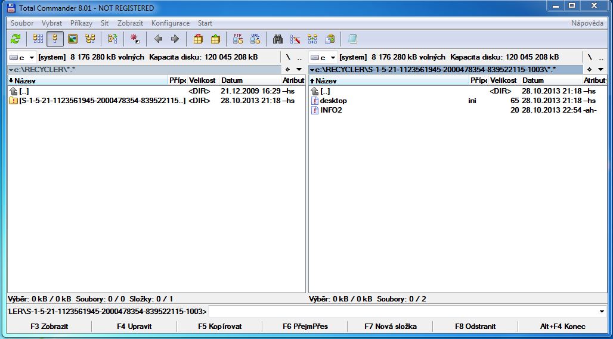Click the unpack files icon
The height and width of the screenshot is (339, 613).
pos(215,39)
